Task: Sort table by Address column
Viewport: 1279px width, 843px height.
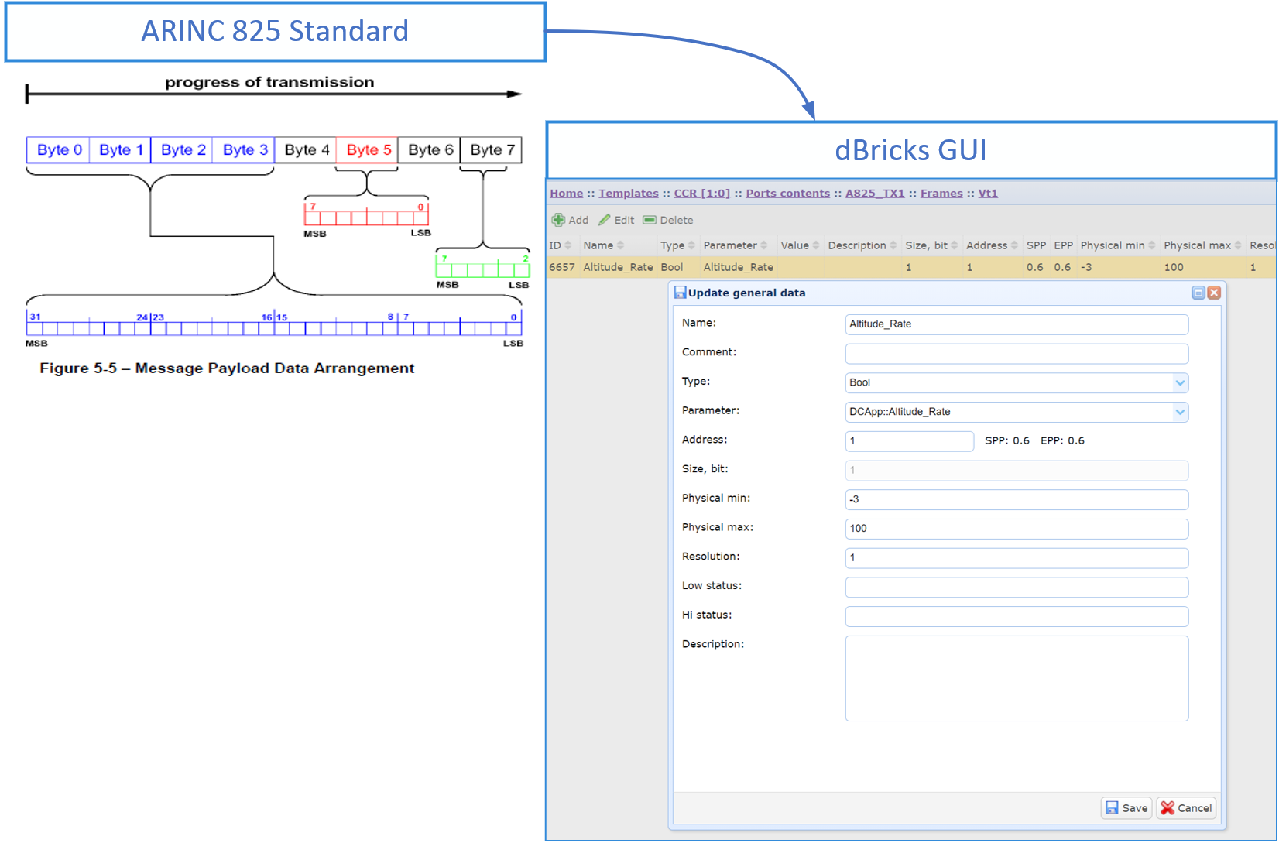Action: pos(992,245)
